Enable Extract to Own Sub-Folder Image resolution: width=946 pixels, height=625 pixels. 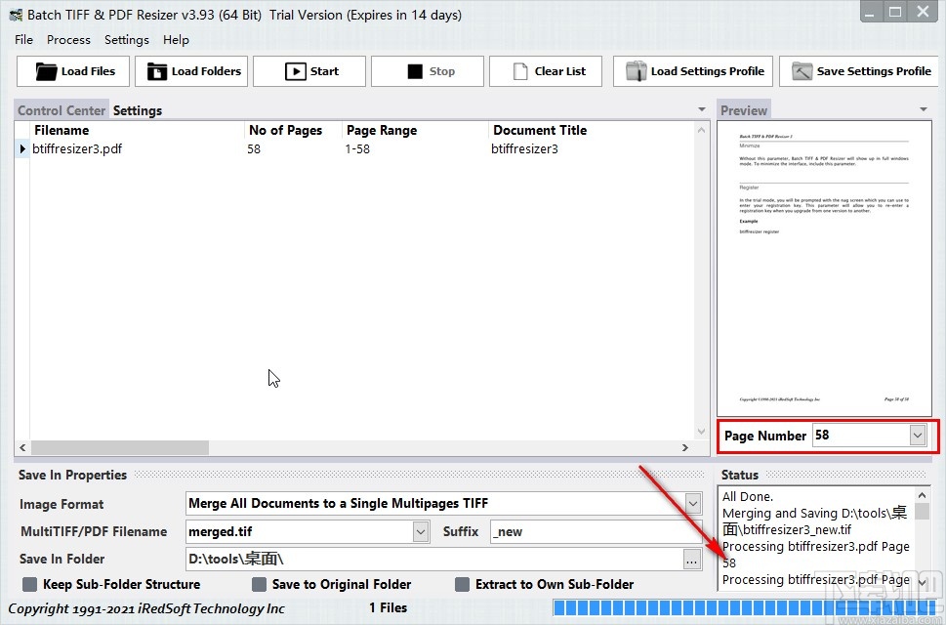pyautogui.click(x=462, y=584)
